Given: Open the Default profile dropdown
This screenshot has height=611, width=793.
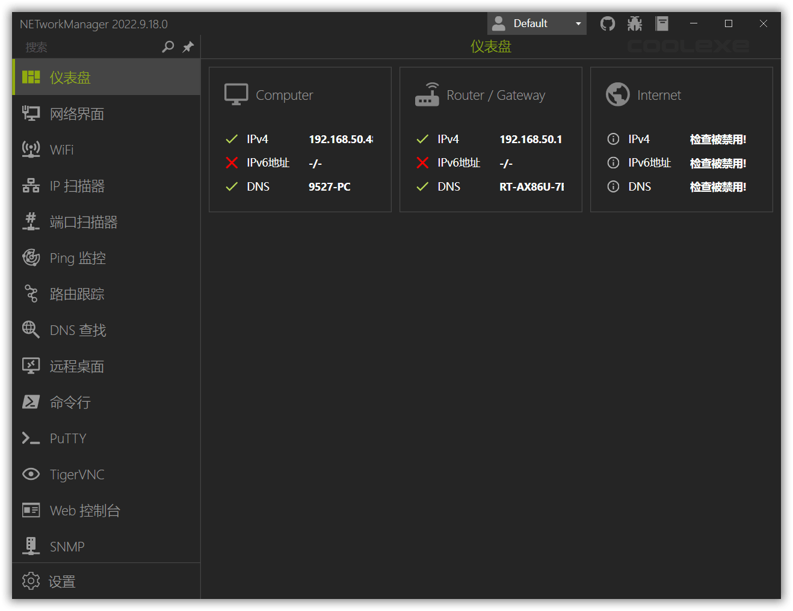Looking at the screenshot, I should (x=537, y=23).
